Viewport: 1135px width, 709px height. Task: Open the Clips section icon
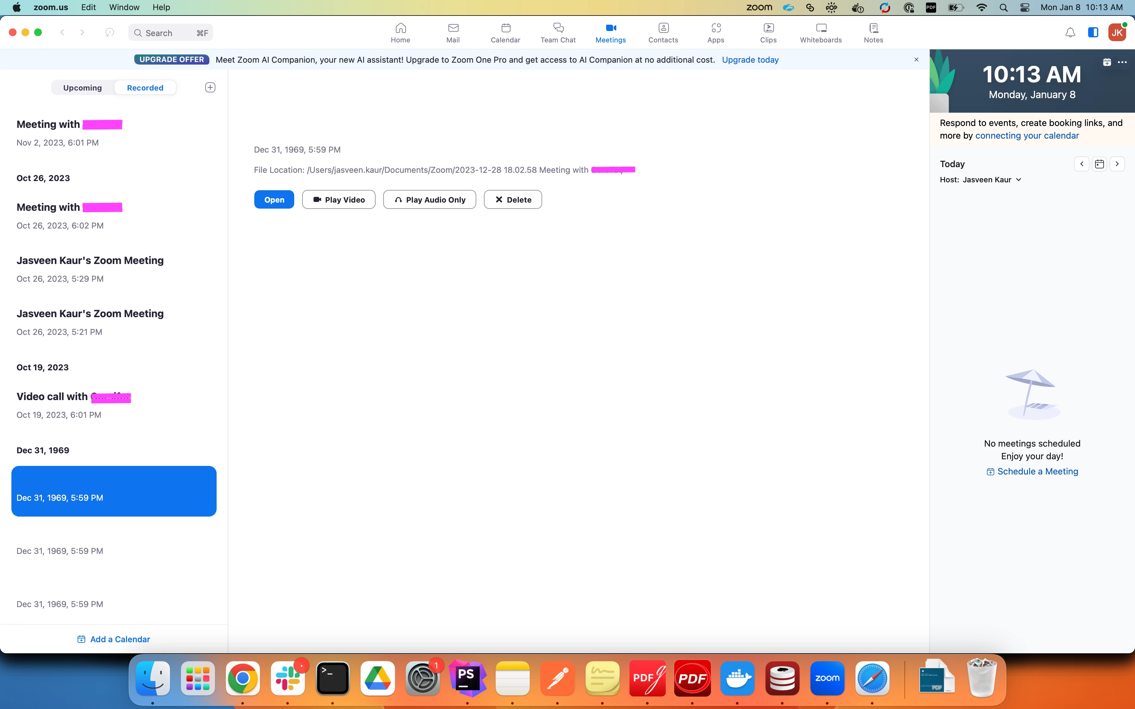768,32
